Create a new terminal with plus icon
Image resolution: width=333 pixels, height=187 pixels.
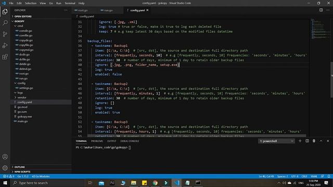pos(300,141)
